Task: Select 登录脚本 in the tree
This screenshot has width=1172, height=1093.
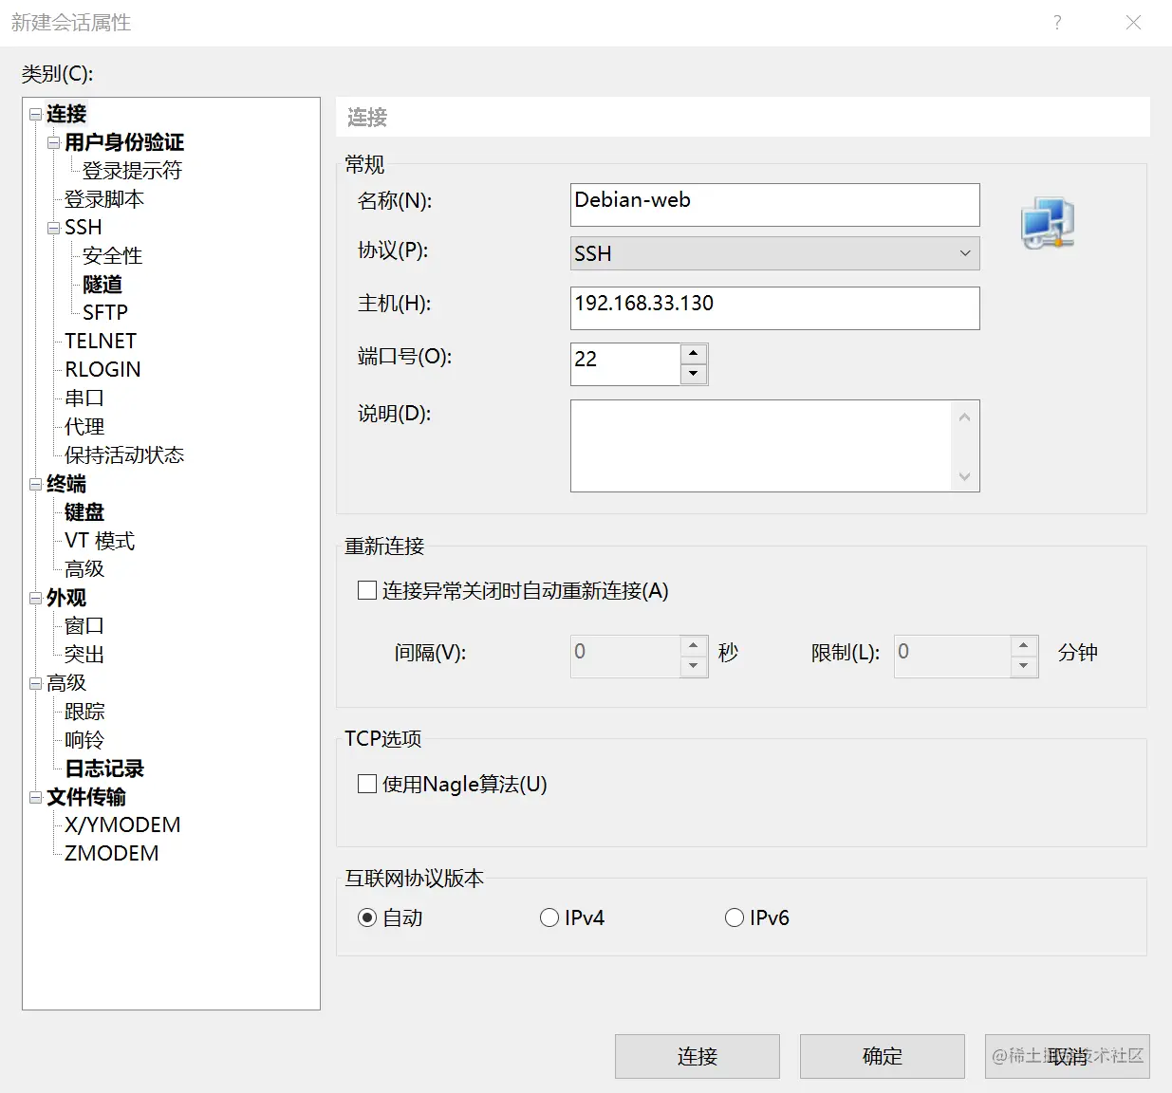Action: coord(104,199)
